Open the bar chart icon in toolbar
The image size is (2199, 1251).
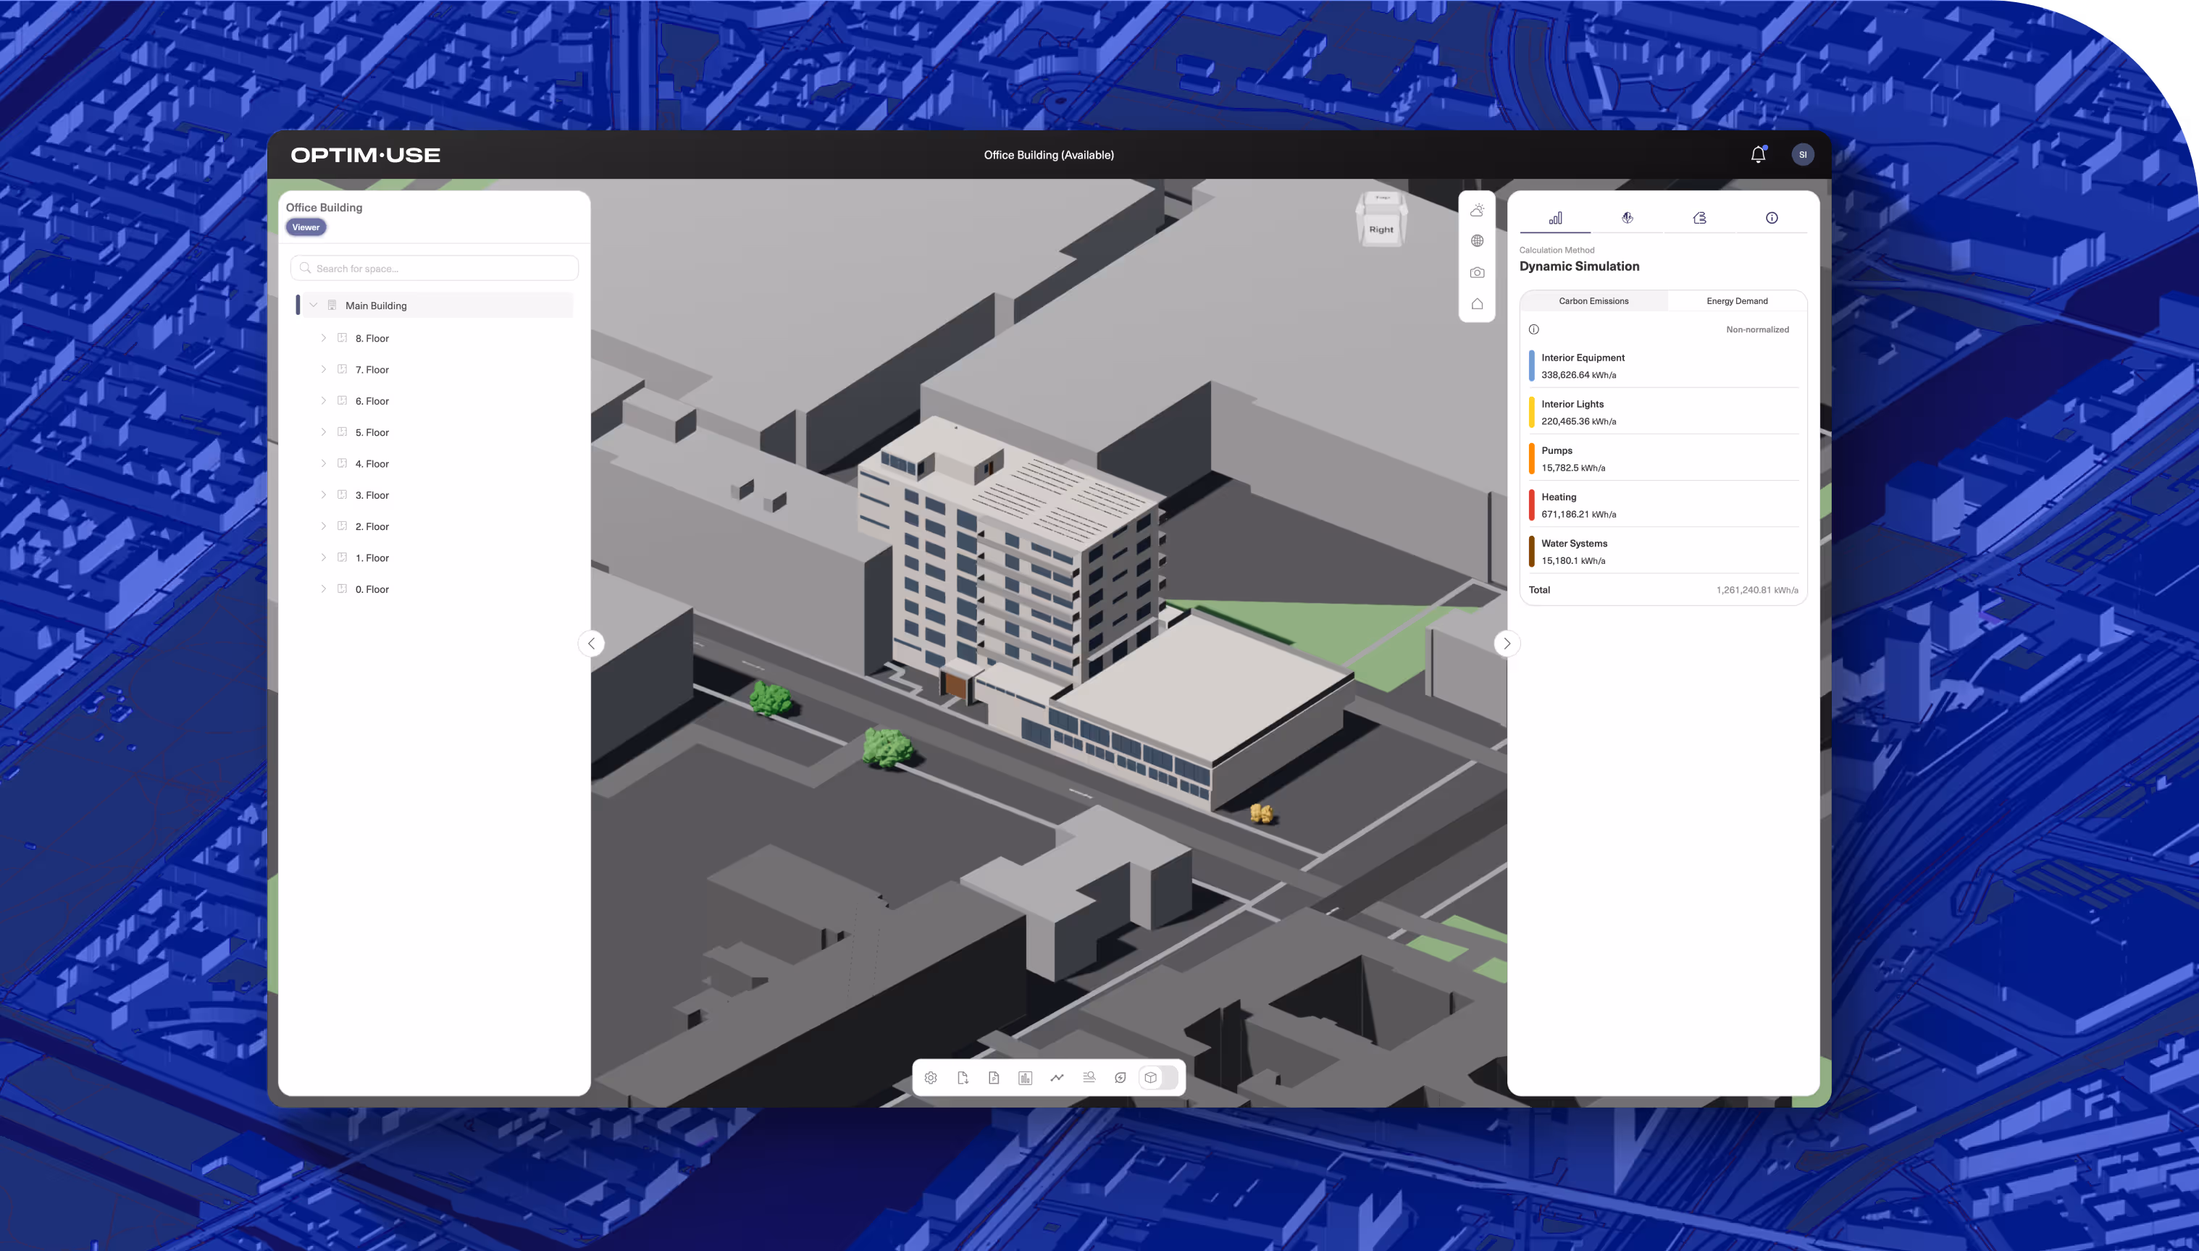(x=1026, y=1077)
